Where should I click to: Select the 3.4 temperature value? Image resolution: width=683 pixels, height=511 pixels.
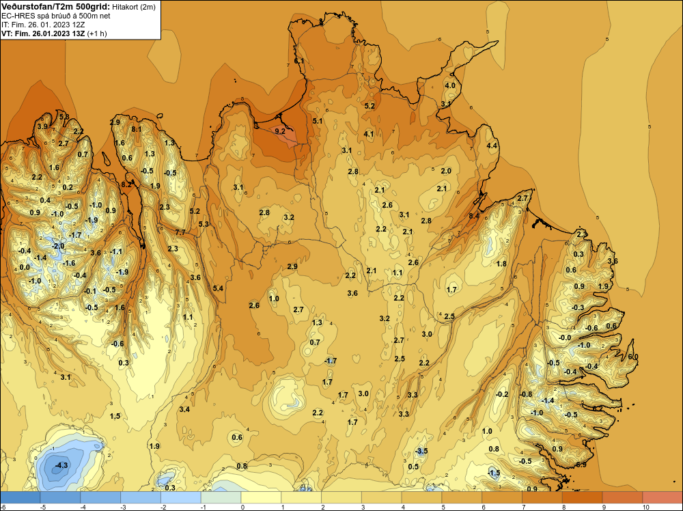pyautogui.click(x=184, y=409)
